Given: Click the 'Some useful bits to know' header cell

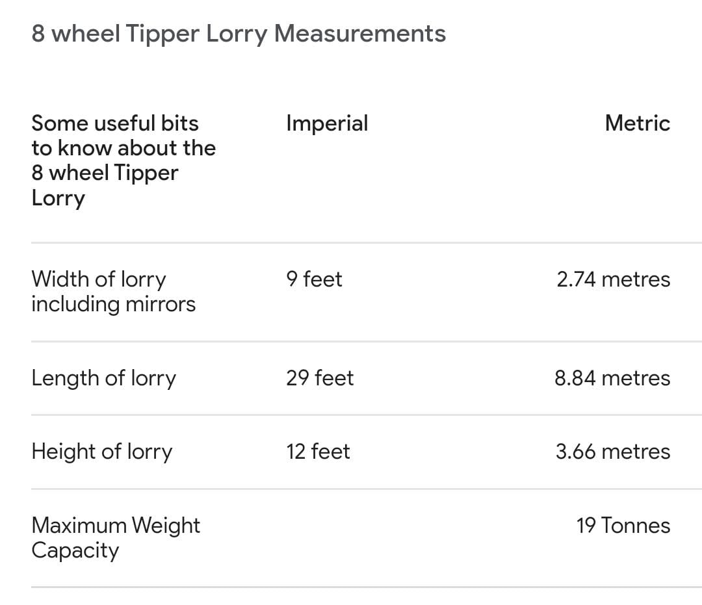Looking at the screenshot, I should (x=123, y=160).
